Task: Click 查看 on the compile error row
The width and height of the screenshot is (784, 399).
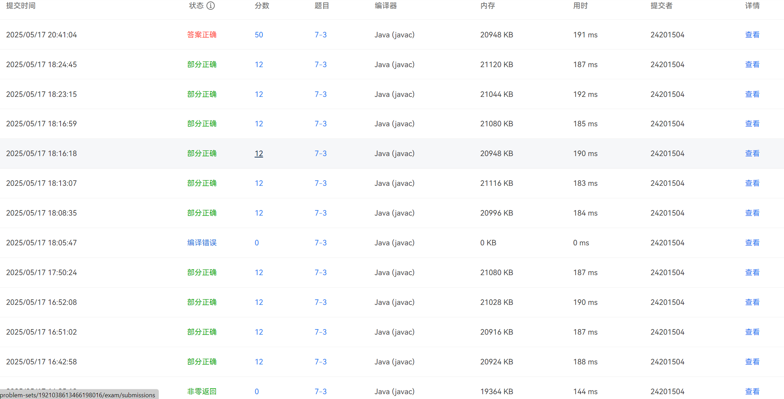Action: click(x=752, y=243)
